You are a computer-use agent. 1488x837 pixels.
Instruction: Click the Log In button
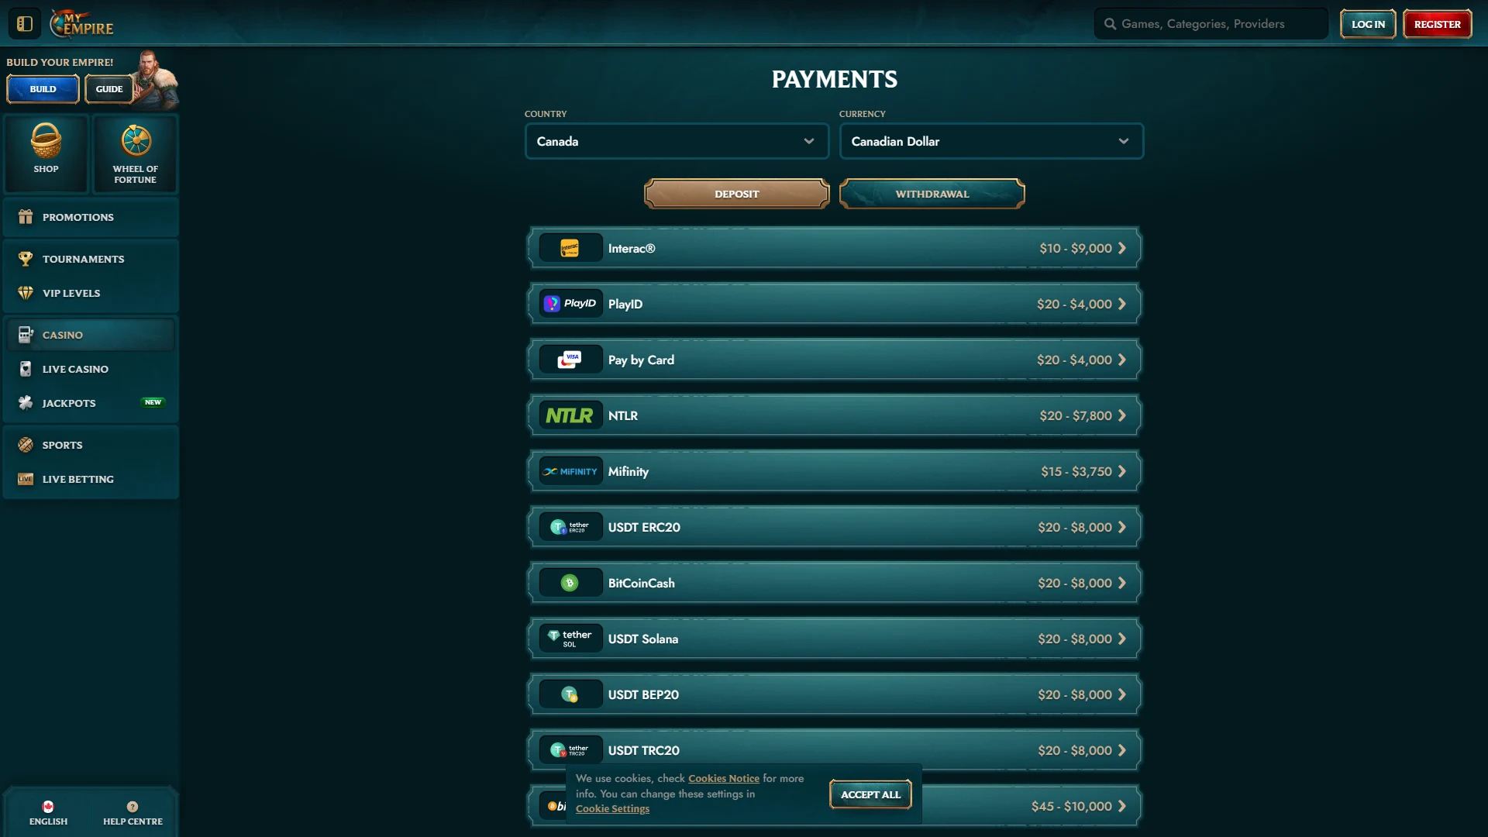coord(1368,24)
